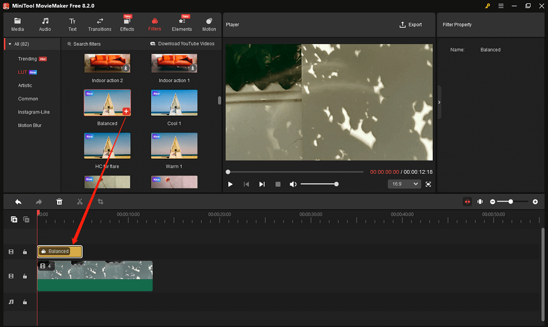This screenshot has height=327, width=548.
Task: Open the upgrade key icon
Action: coord(488,6)
